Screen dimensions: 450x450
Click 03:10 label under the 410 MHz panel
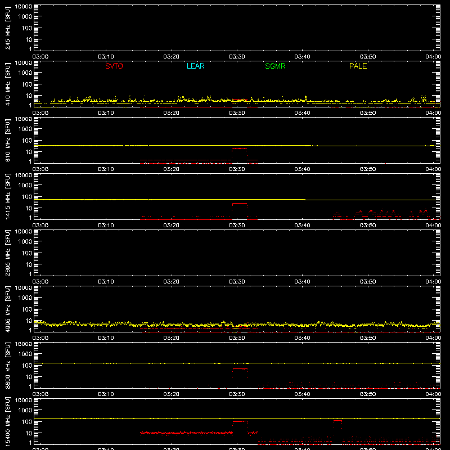[x=106, y=113]
